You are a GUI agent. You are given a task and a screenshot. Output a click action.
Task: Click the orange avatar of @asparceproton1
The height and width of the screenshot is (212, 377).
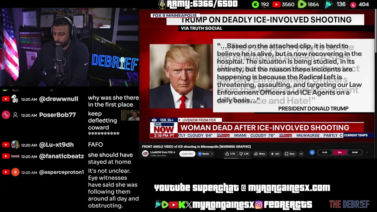click(x=15, y=172)
